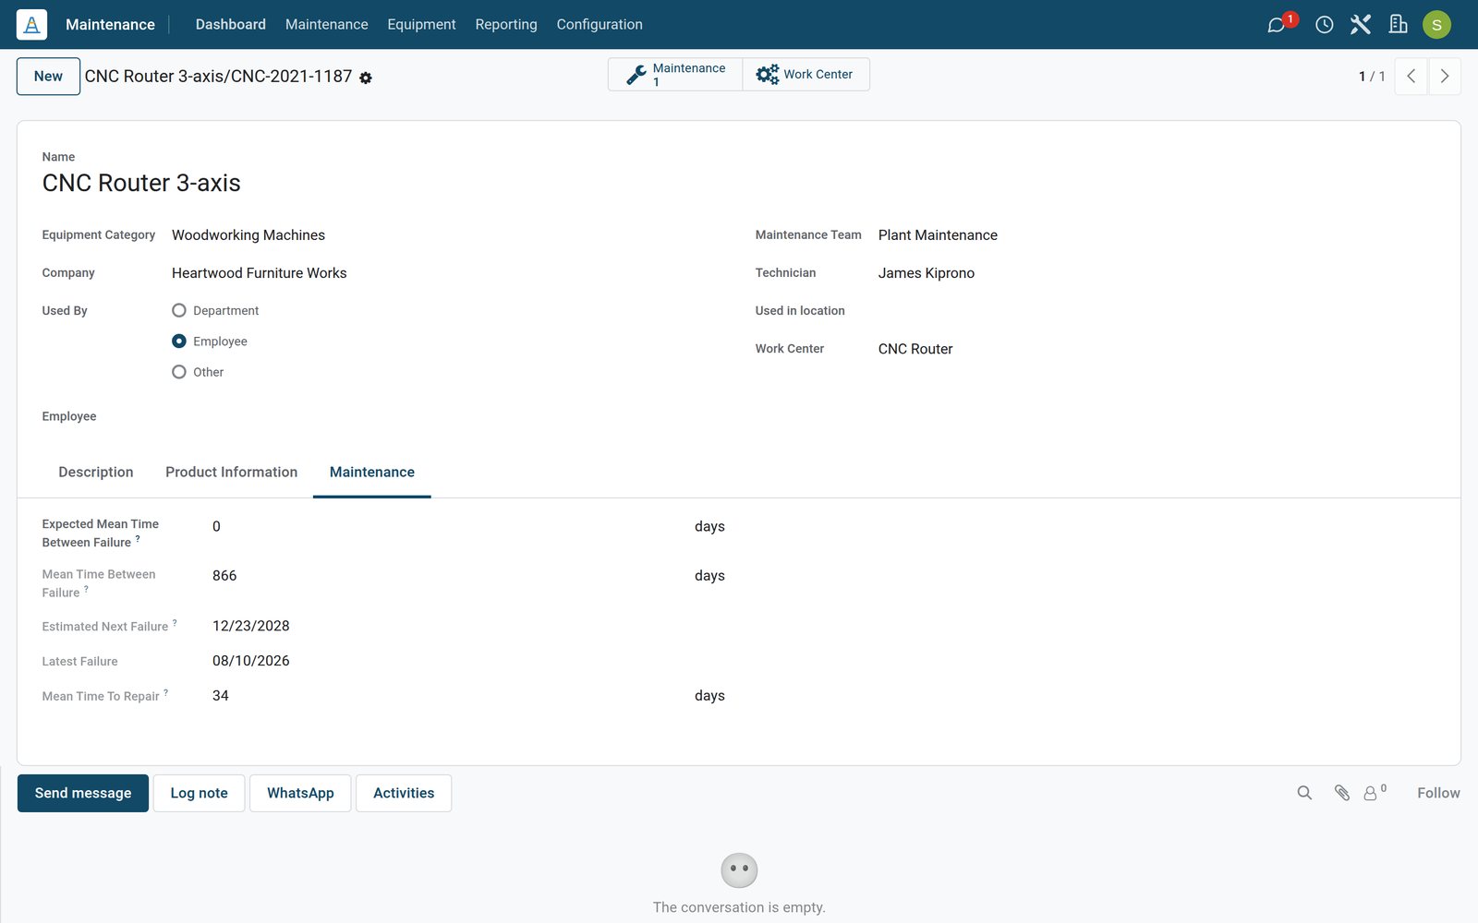Click the attachments paperclip icon
Image resolution: width=1478 pixels, height=923 pixels.
pos(1342,793)
